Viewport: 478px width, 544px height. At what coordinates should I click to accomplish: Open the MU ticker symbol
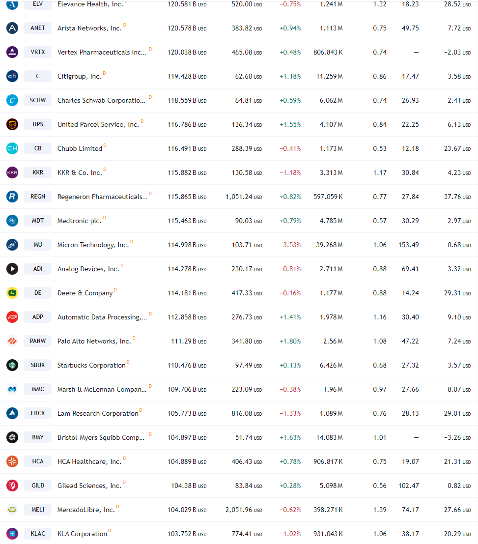[38, 245]
